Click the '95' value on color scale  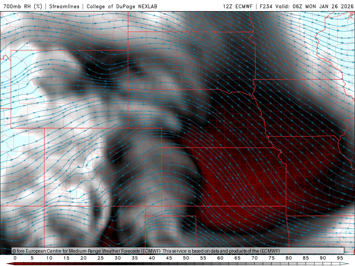(340, 258)
